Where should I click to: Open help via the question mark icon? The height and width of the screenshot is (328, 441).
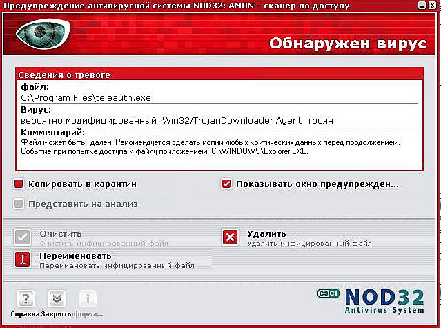25,299
